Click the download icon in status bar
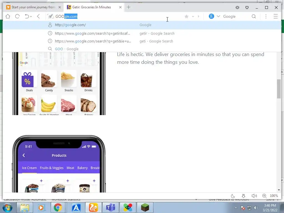 point(244,196)
